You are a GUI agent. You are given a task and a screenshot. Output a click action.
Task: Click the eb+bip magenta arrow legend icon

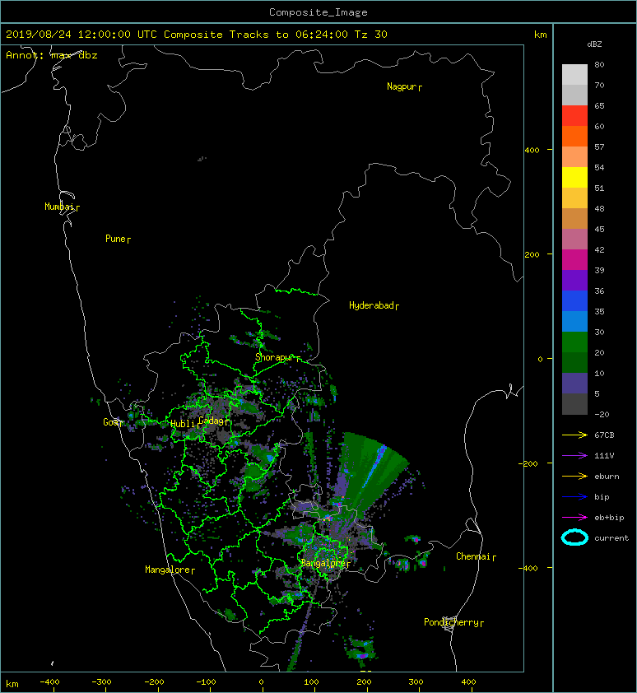point(574,517)
